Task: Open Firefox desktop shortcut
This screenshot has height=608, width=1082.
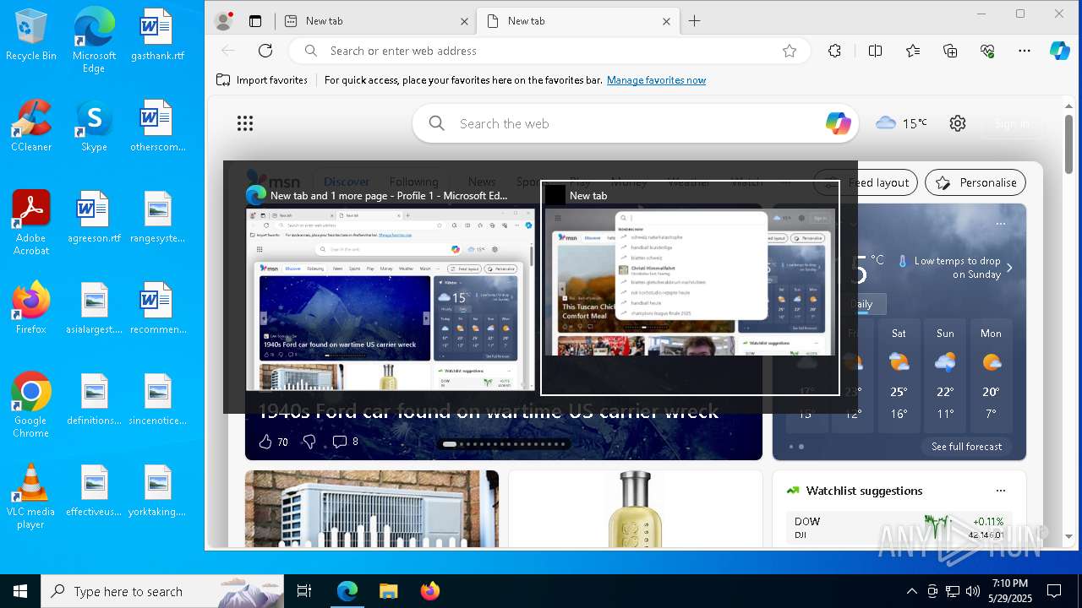Action: tap(31, 307)
